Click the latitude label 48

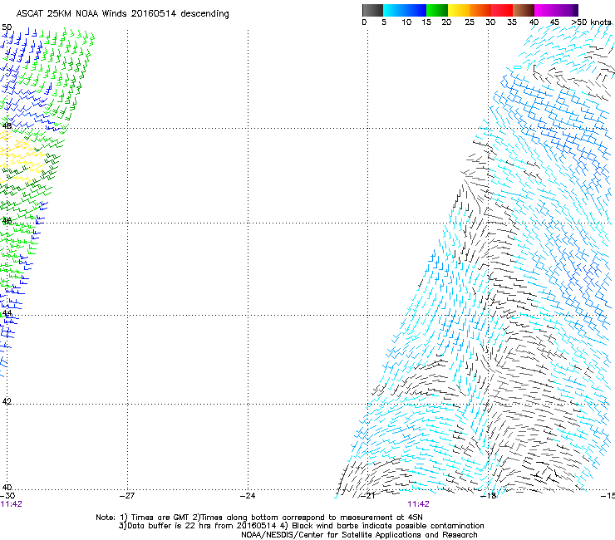pyautogui.click(x=7, y=125)
